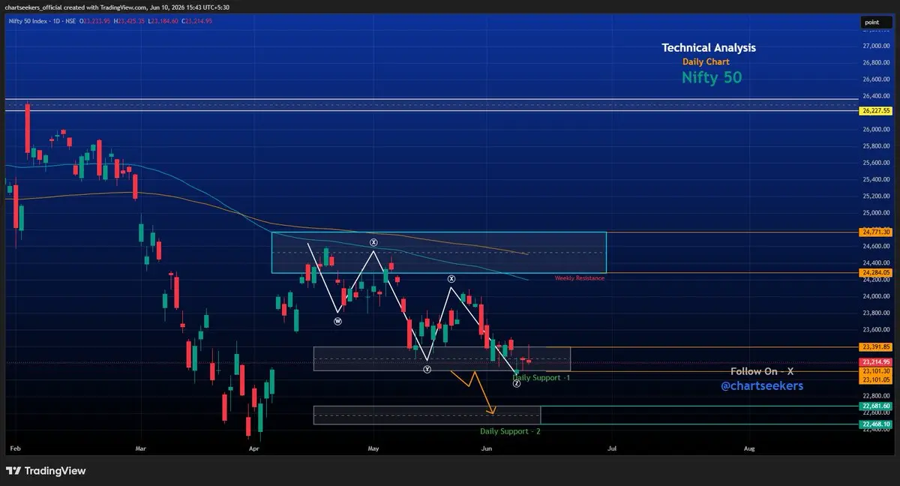Image resolution: width=900 pixels, height=486 pixels.
Task: Select the circled Z wave label
Action: (x=517, y=383)
